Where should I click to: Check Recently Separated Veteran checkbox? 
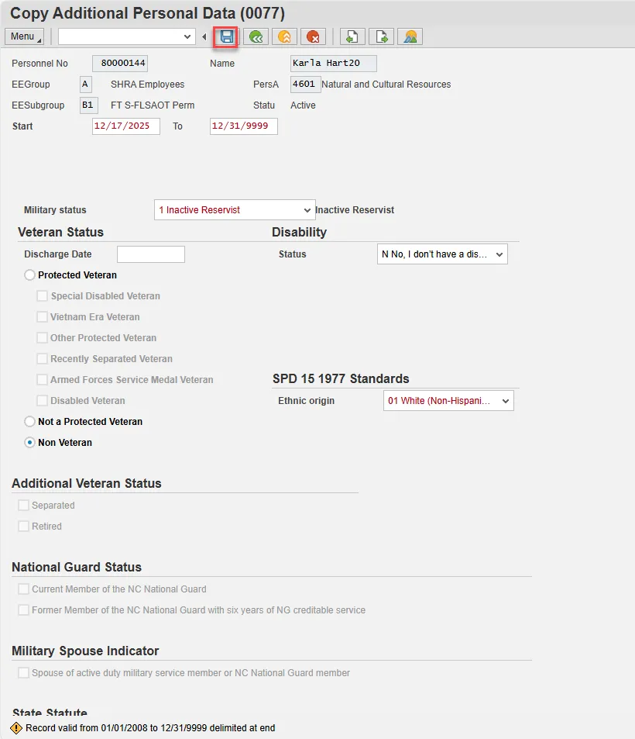[43, 359]
